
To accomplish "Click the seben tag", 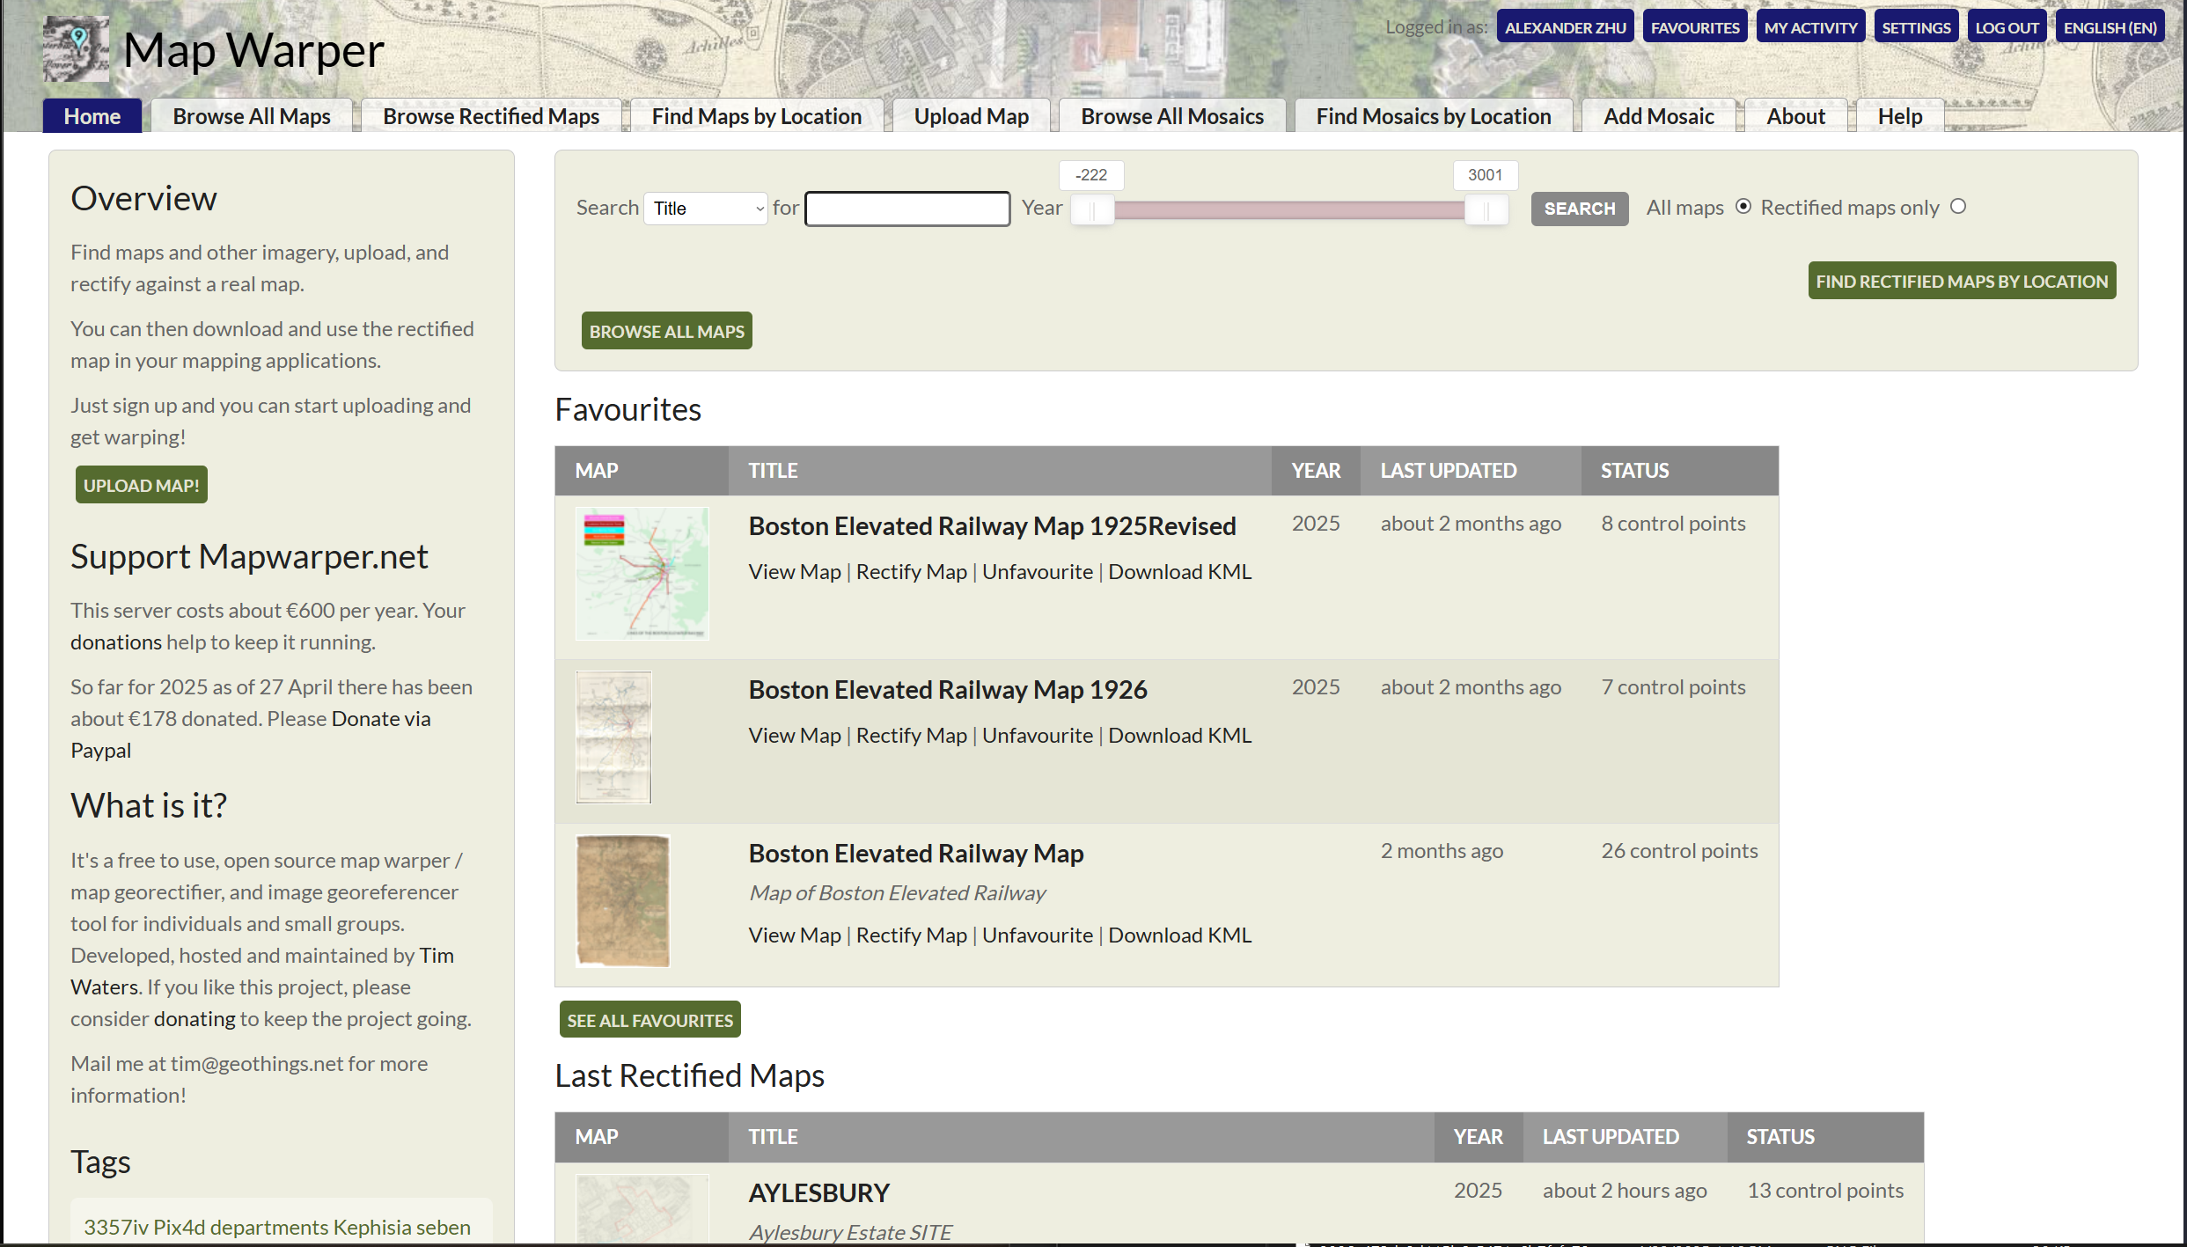I will point(444,1227).
